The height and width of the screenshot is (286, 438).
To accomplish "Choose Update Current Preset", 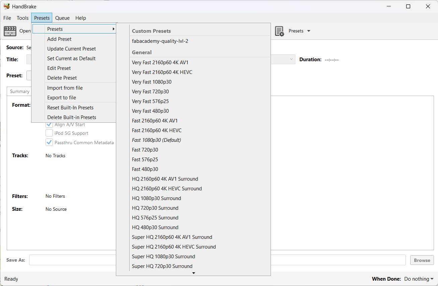I will 74,49.
